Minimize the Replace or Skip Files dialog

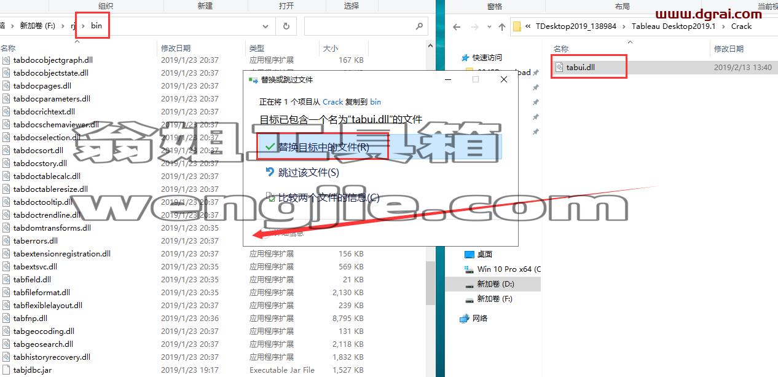pyautogui.click(x=447, y=80)
